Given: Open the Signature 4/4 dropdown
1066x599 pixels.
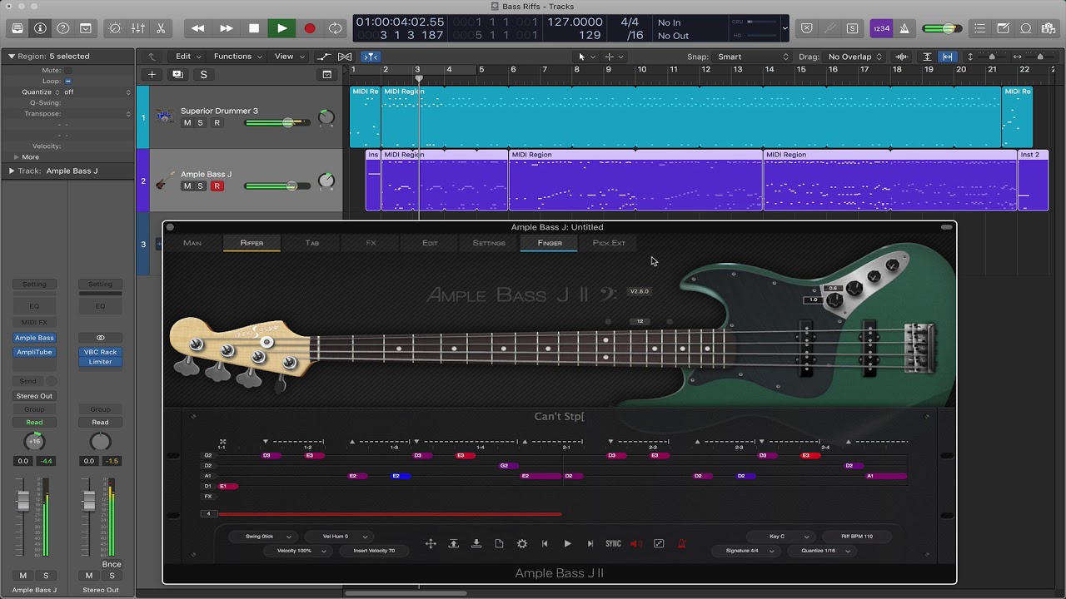Looking at the screenshot, I should click(745, 551).
